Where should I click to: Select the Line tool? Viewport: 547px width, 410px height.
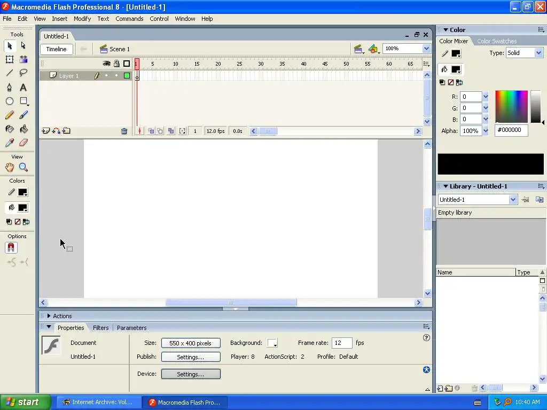(10, 73)
